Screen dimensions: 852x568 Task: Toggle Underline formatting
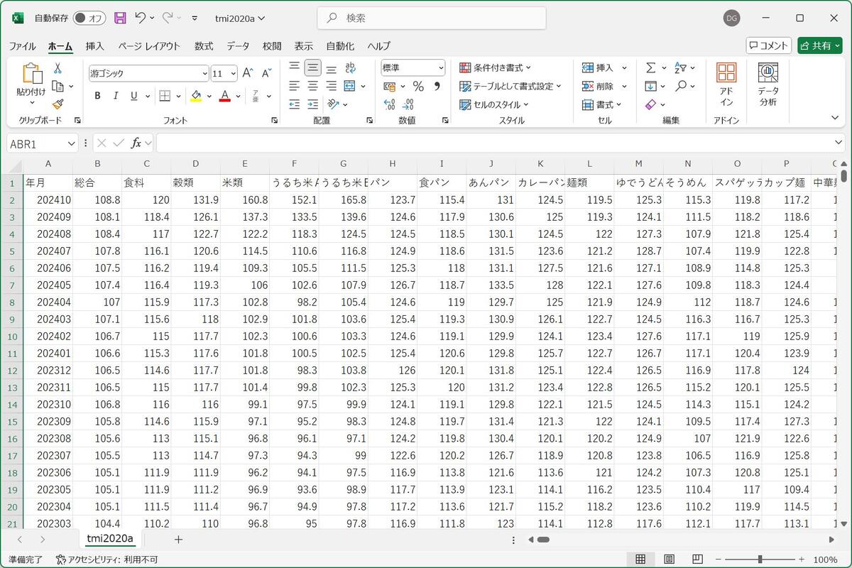click(133, 96)
